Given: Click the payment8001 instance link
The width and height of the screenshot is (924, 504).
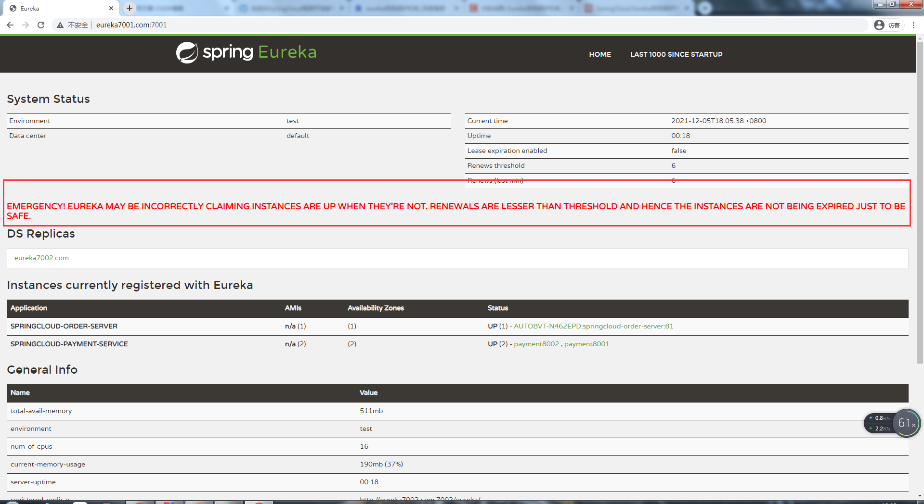Looking at the screenshot, I should pos(586,343).
